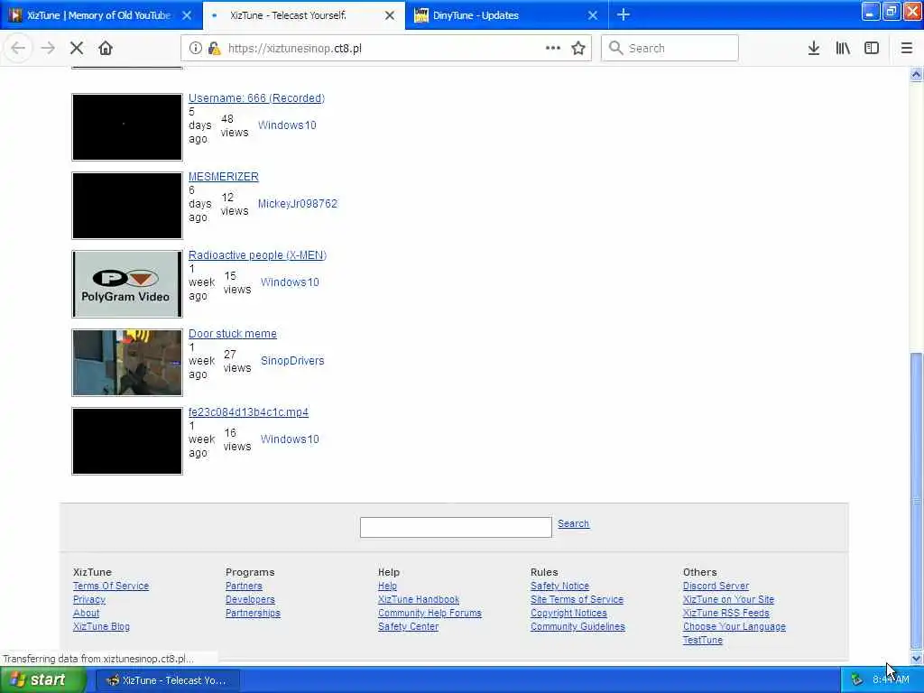Visit Windows10 channel beside fe23c084d13b4c1c.mp4
This screenshot has width=924, height=693.
pos(290,439)
